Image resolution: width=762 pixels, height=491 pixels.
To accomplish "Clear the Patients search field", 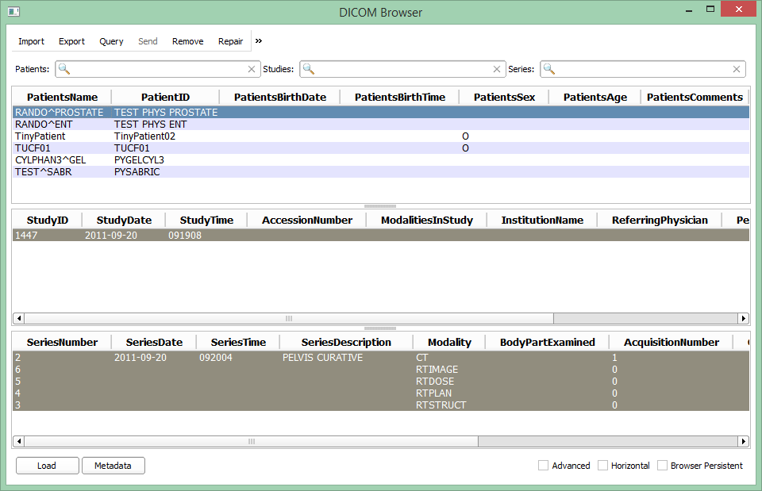I will click(252, 69).
